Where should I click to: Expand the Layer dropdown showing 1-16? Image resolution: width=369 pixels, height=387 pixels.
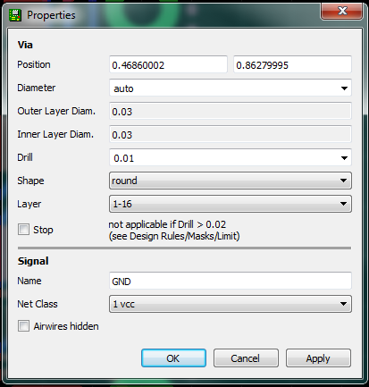[231, 204]
